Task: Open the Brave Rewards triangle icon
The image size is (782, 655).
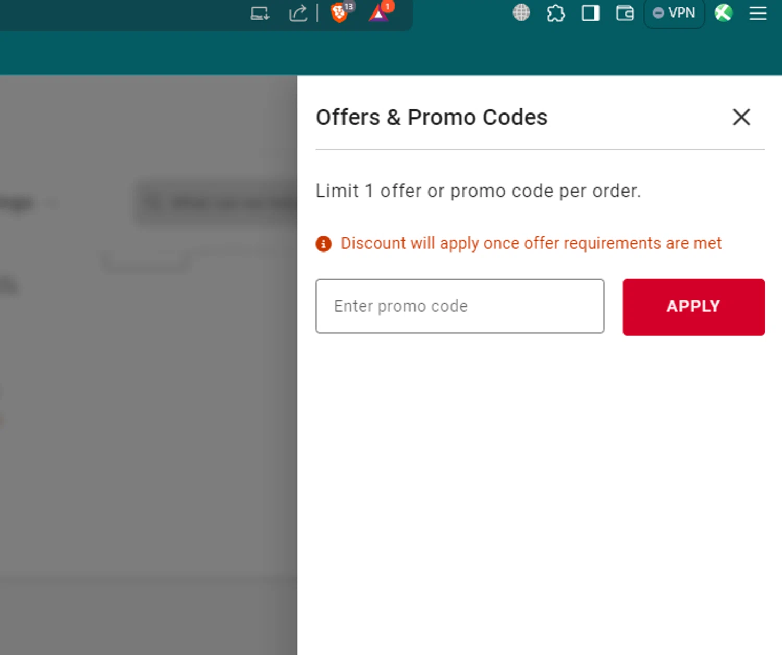Action: (379, 14)
